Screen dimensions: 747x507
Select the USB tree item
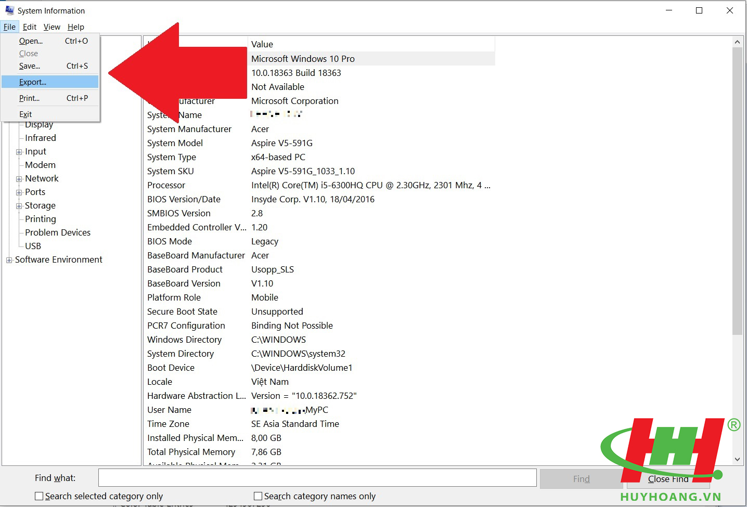(33, 246)
